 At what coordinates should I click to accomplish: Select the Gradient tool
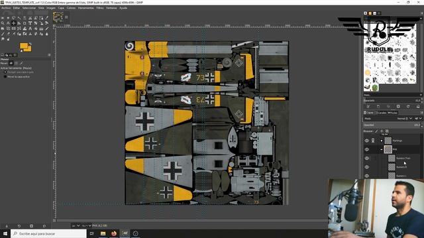[41, 28]
